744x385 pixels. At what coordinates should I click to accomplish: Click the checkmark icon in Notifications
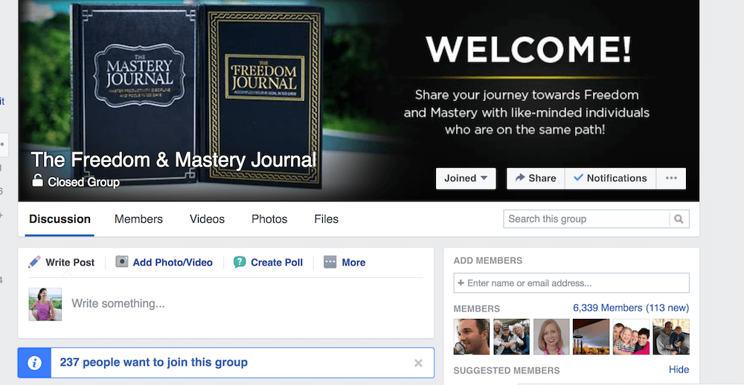tap(578, 178)
